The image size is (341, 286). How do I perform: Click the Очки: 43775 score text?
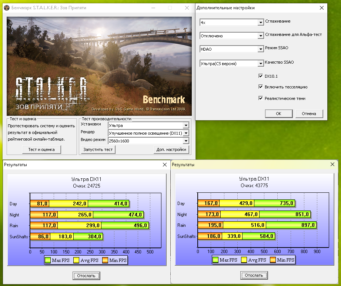point(254,185)
